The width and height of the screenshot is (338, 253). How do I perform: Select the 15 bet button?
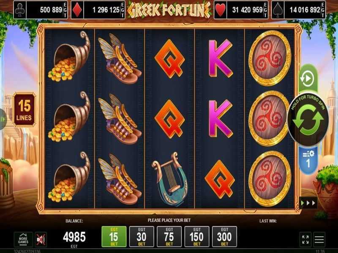point(114,237)
